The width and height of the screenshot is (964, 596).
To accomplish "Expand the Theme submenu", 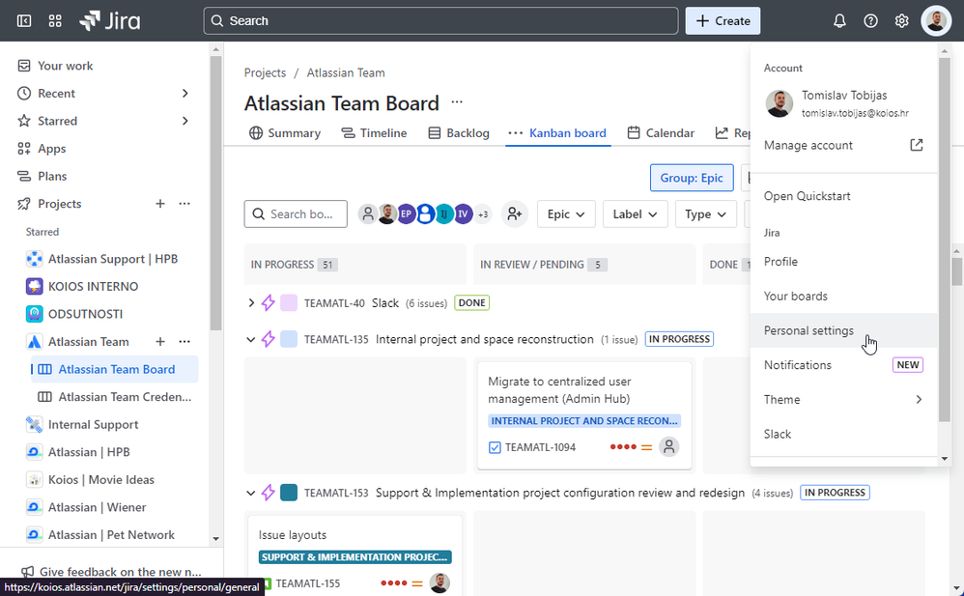I will (x=843, y=400).
